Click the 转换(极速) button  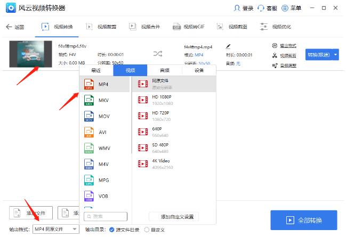coord(319,54)
